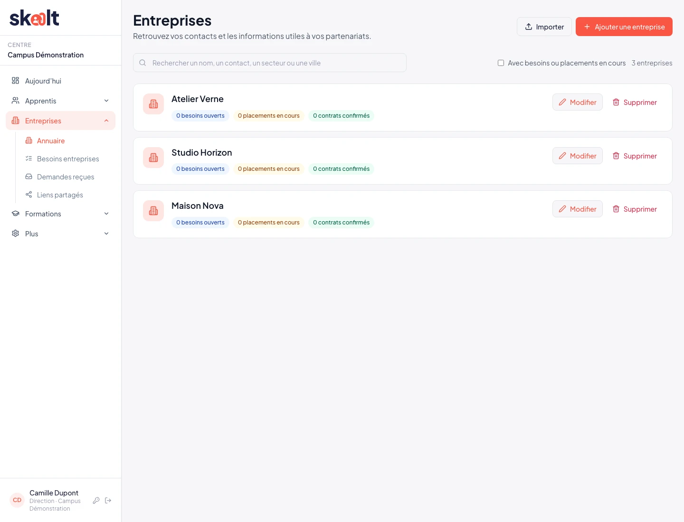The width and height of the screenshot is (684, 522).
Task: Focus the company search field
Action: [x=270, y=63]
